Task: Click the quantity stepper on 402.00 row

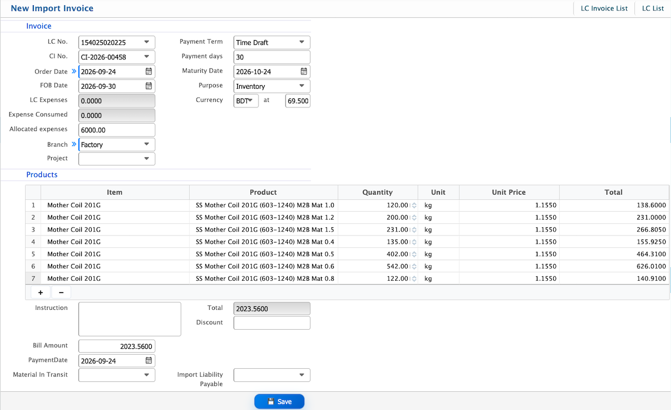Action: pos(414,255)
